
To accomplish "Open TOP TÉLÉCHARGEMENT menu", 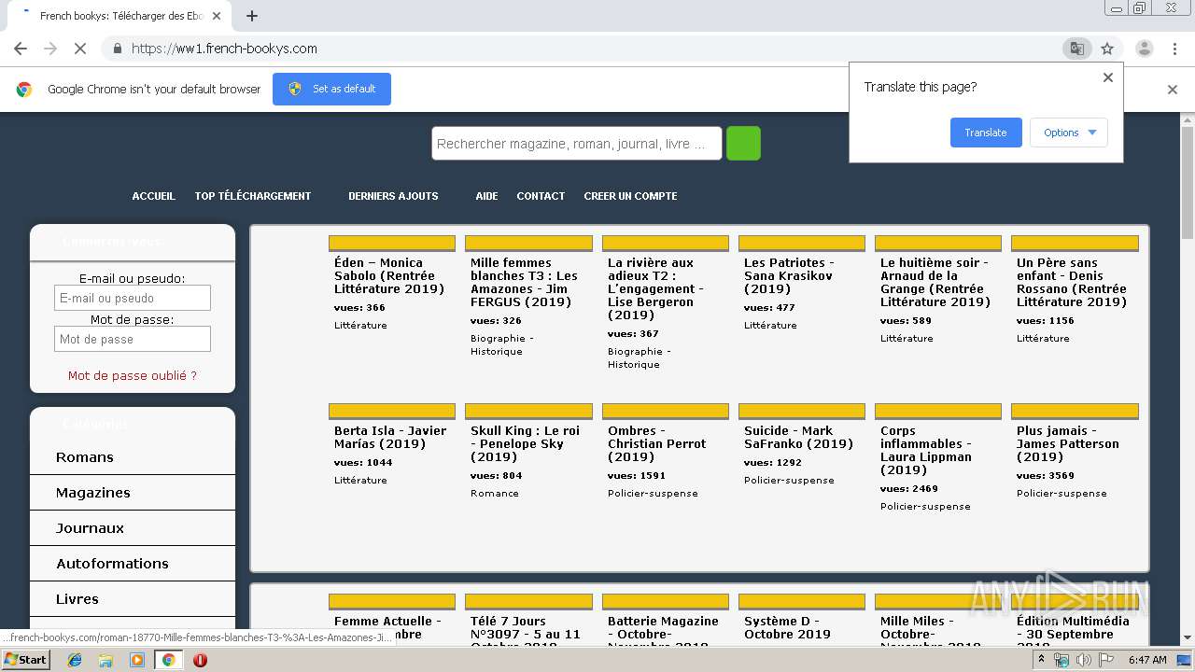I will point(252,196).
